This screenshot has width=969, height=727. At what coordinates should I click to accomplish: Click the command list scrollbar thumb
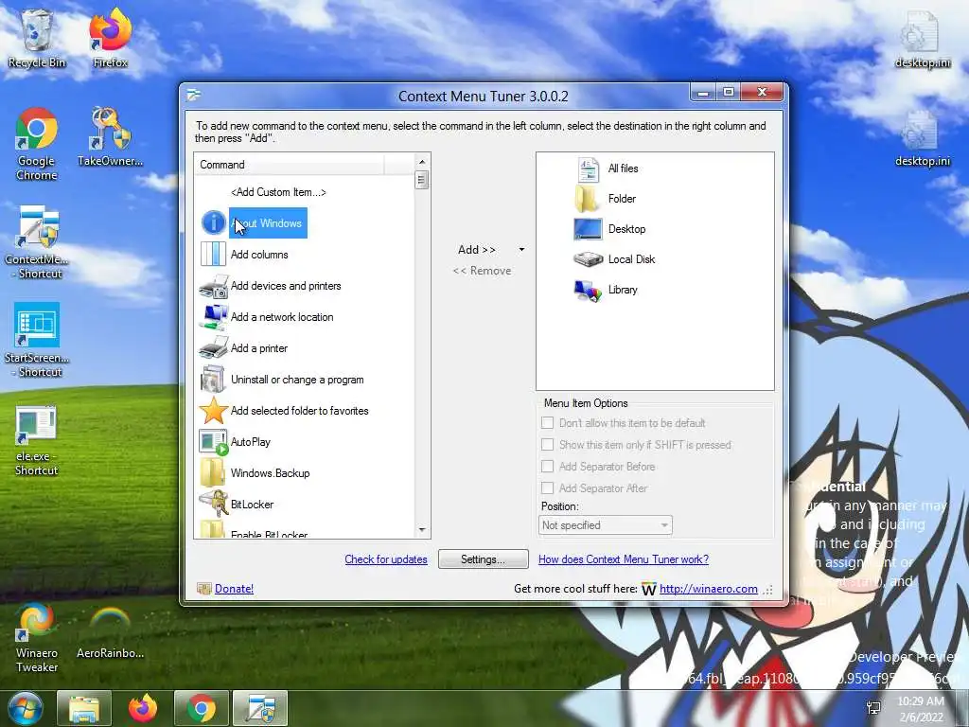[422, 180]
